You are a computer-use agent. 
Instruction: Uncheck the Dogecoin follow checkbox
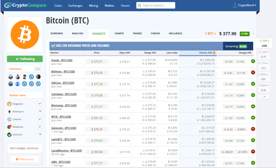[x=40, y=103]
